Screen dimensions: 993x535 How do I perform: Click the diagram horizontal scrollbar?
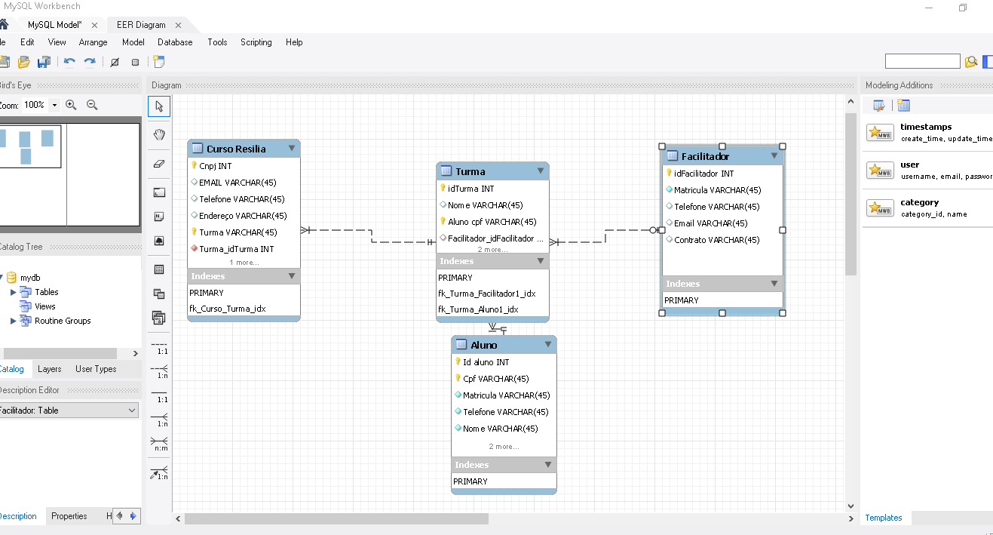[x=336, y=518]
